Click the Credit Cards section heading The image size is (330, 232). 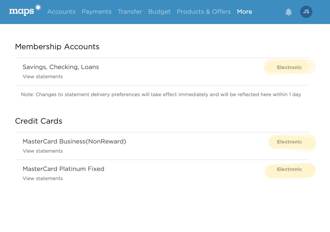click(x=39, y=121)
